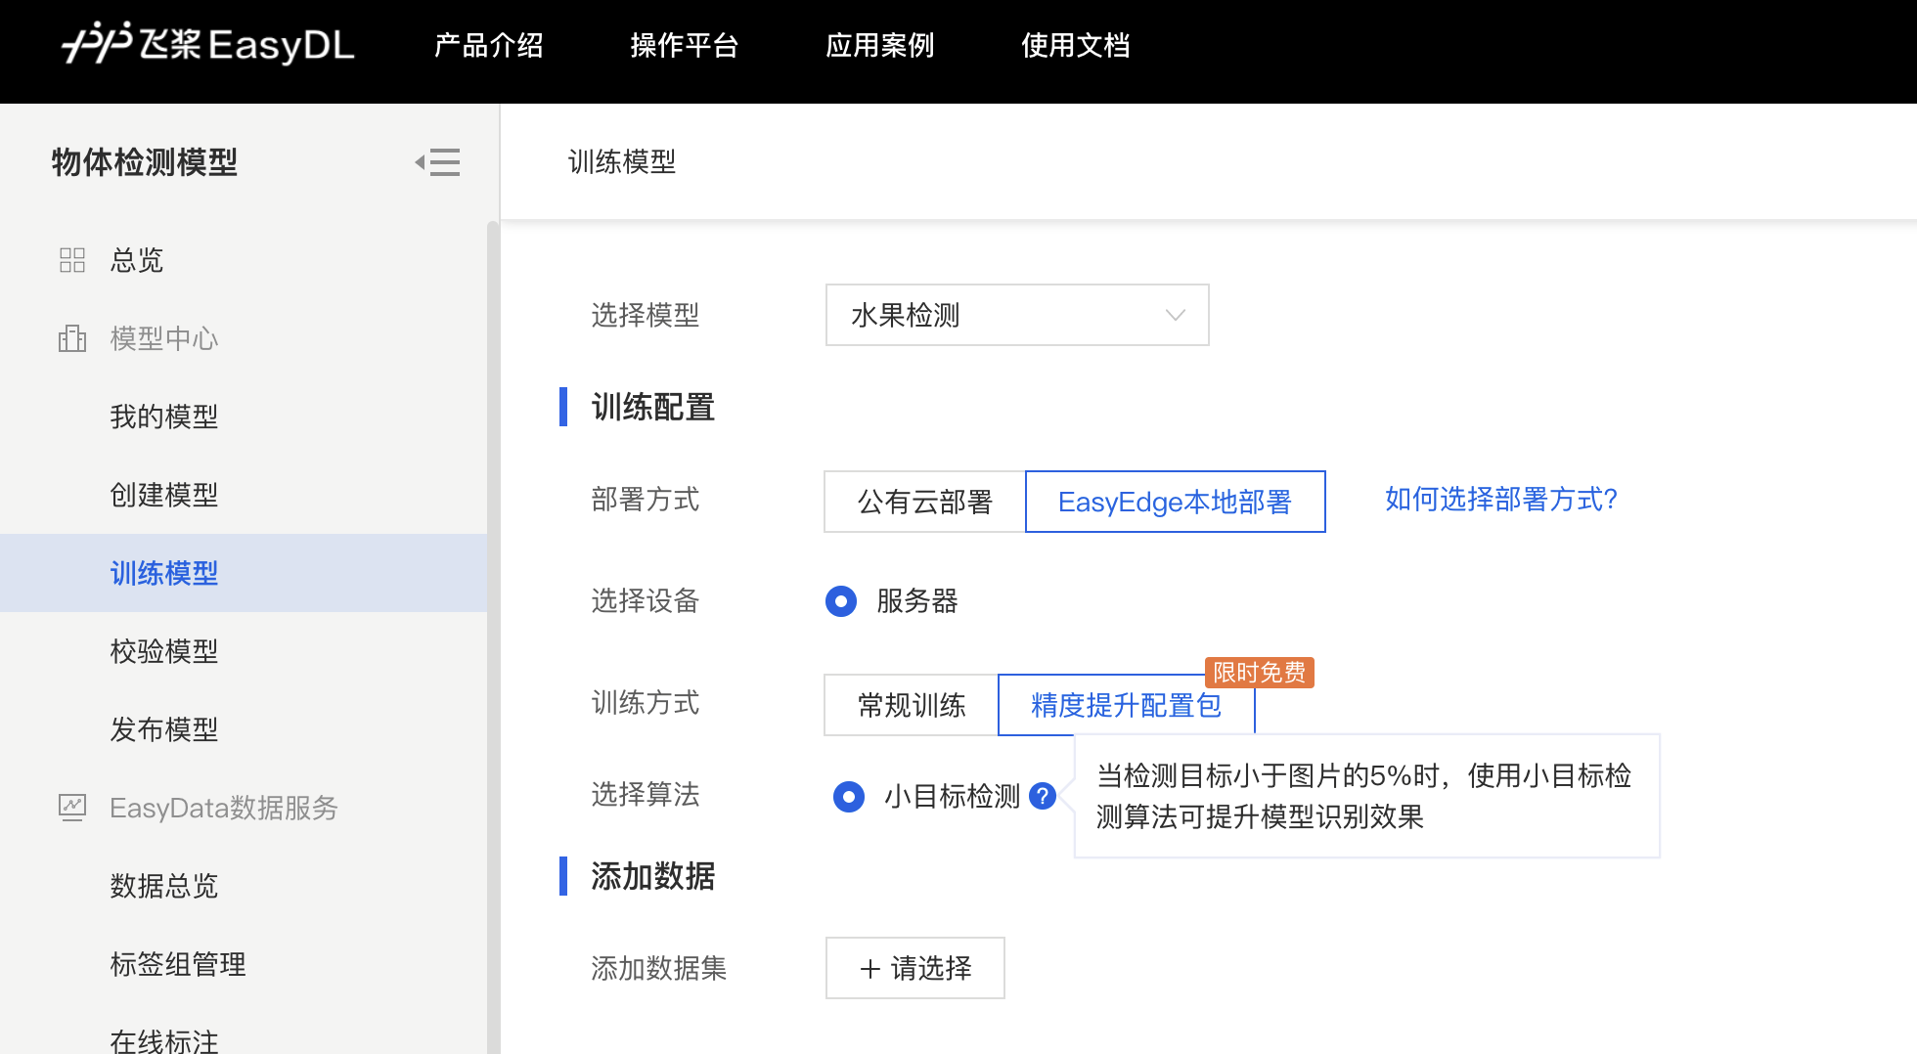Click the 添加数据集 field label

659,968
